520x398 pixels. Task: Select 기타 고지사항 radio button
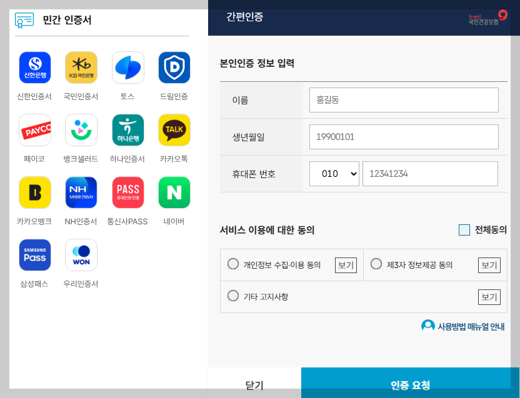233,296
